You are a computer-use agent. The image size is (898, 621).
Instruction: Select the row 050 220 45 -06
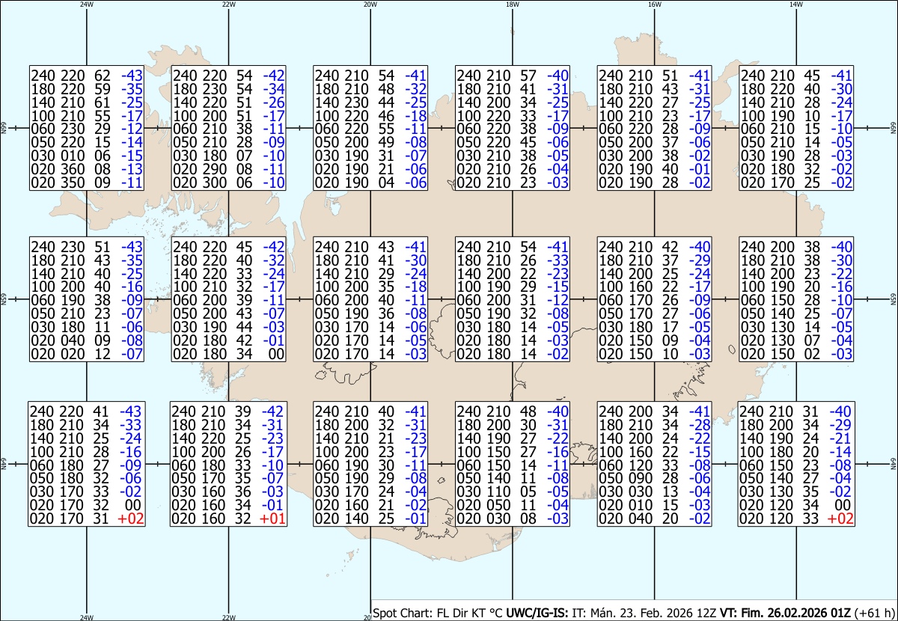513,142
